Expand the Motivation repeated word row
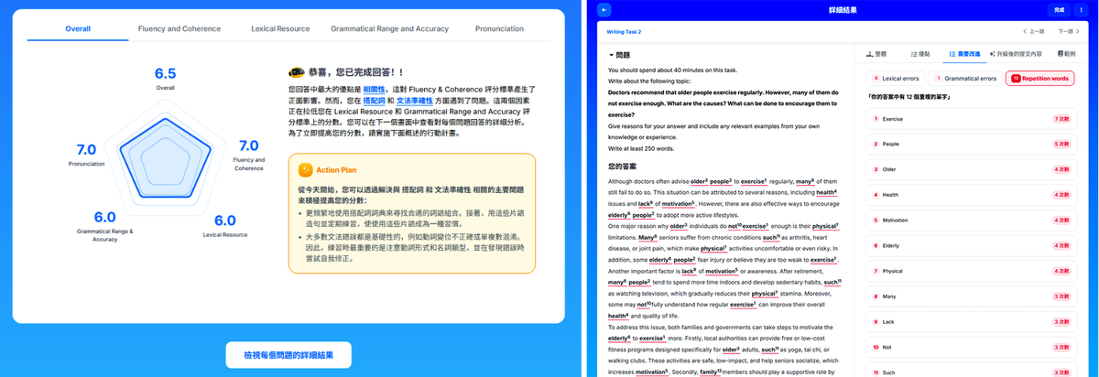 pyautogui.click(x=971, y=221)
